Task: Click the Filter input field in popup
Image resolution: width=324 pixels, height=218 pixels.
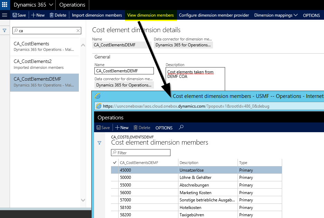Action: point(141,153)
